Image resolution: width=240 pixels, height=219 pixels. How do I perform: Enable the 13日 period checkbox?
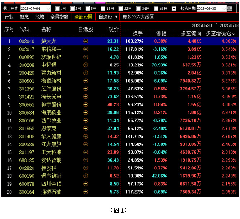pos(103,9)
